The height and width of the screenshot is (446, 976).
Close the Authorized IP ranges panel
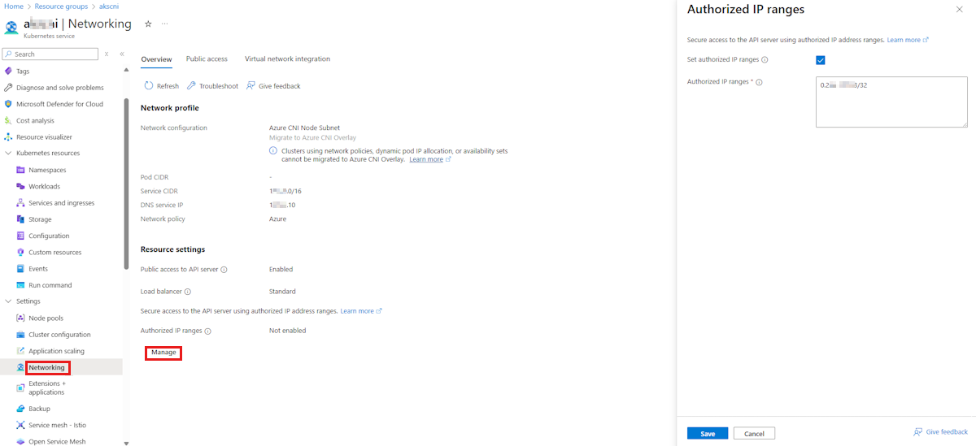959,10
